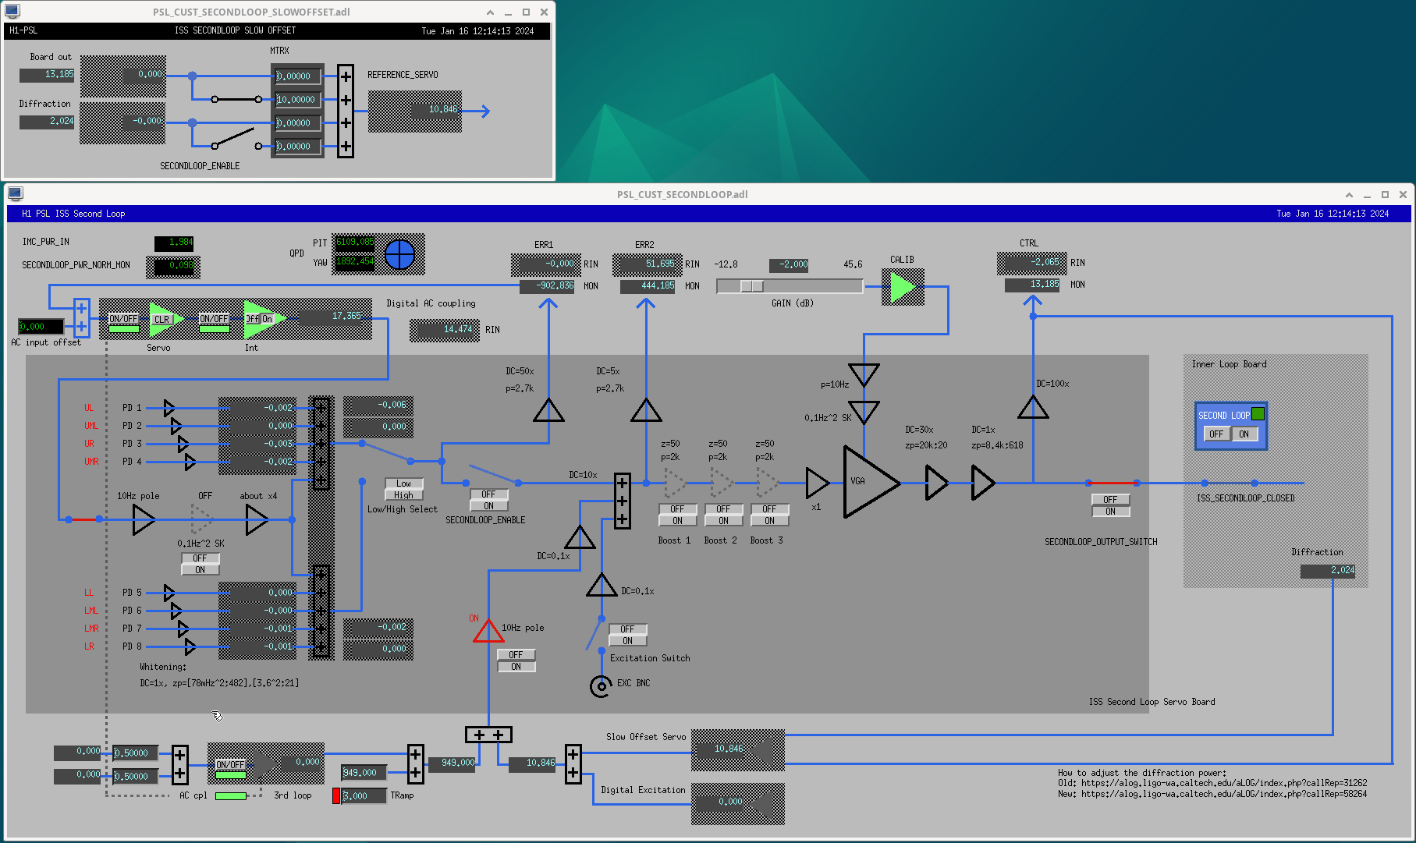Click the horizontal summing block above 949.000
The image size is (1416, 843).
point(488,735)
